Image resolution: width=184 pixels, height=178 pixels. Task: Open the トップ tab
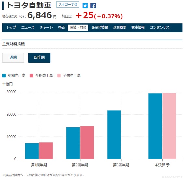11,27
